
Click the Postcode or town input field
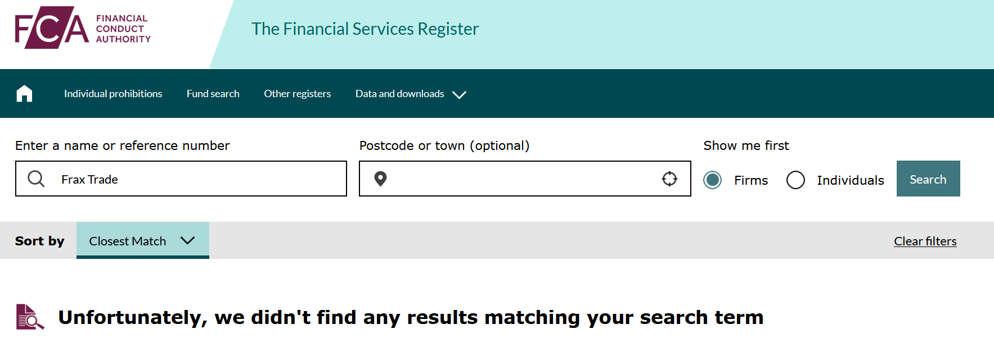tap(525, 179)
